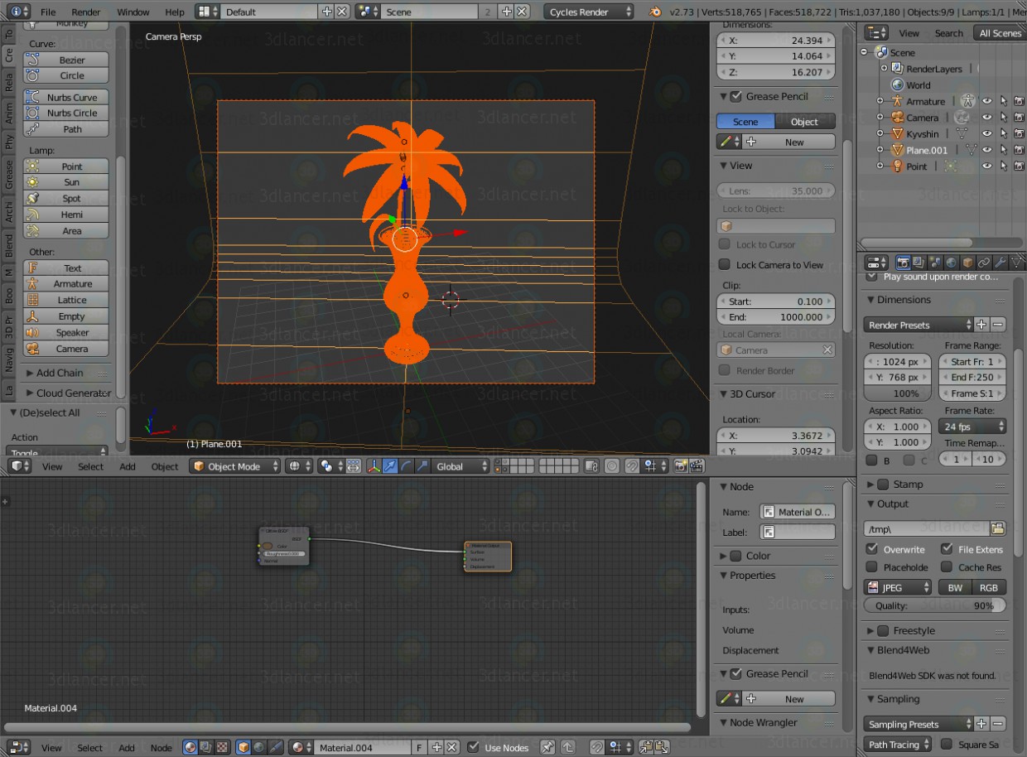This screenshot has width=1027, height=757.
Task: Open the World properties tab
Action: (x=952, y=263)
